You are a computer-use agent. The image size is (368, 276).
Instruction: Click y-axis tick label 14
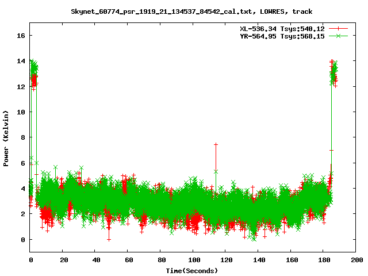click(x=21, y=61)
